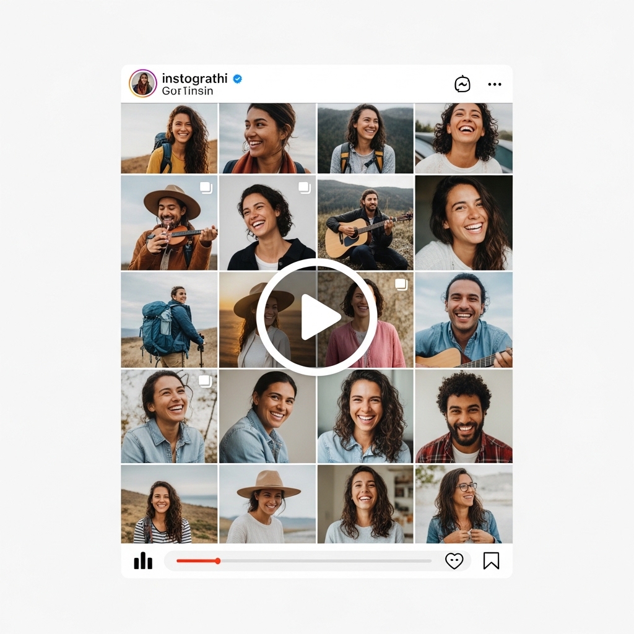Save the post with the bookmark icon

coord(491,561)
